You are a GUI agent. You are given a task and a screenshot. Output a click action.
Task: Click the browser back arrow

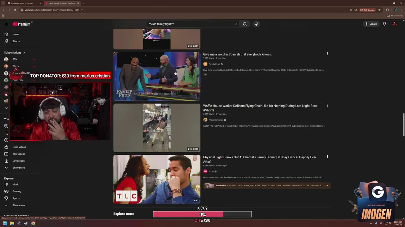pos(3,10)
